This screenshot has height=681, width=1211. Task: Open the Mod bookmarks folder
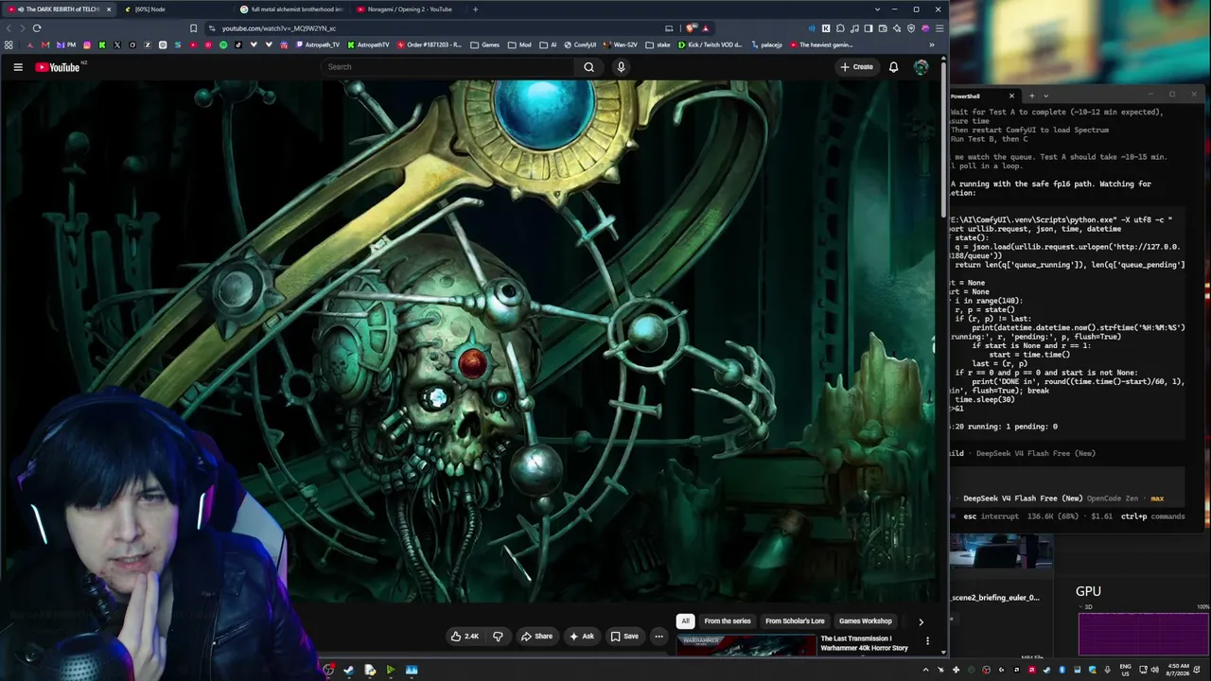[x=519, y=45]
